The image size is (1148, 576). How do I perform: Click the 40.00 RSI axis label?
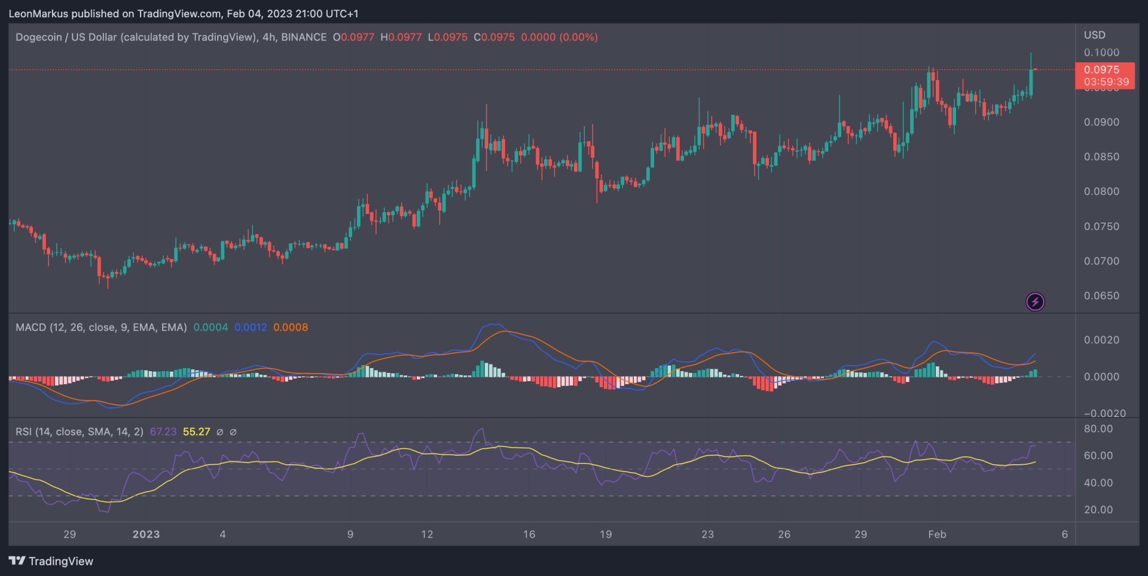point(1098,483)
